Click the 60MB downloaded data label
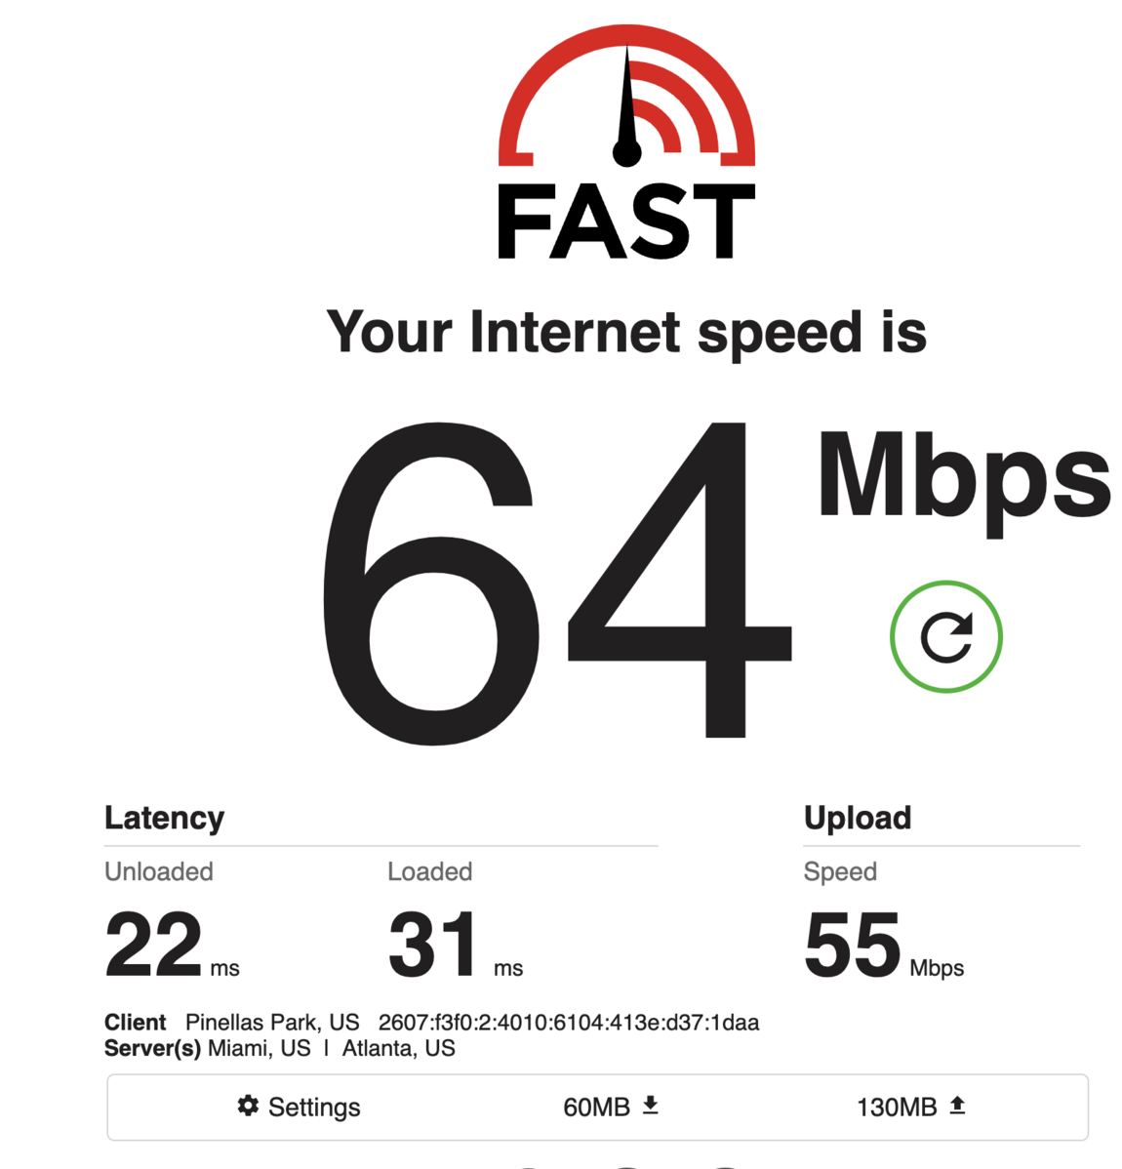 596,1108
